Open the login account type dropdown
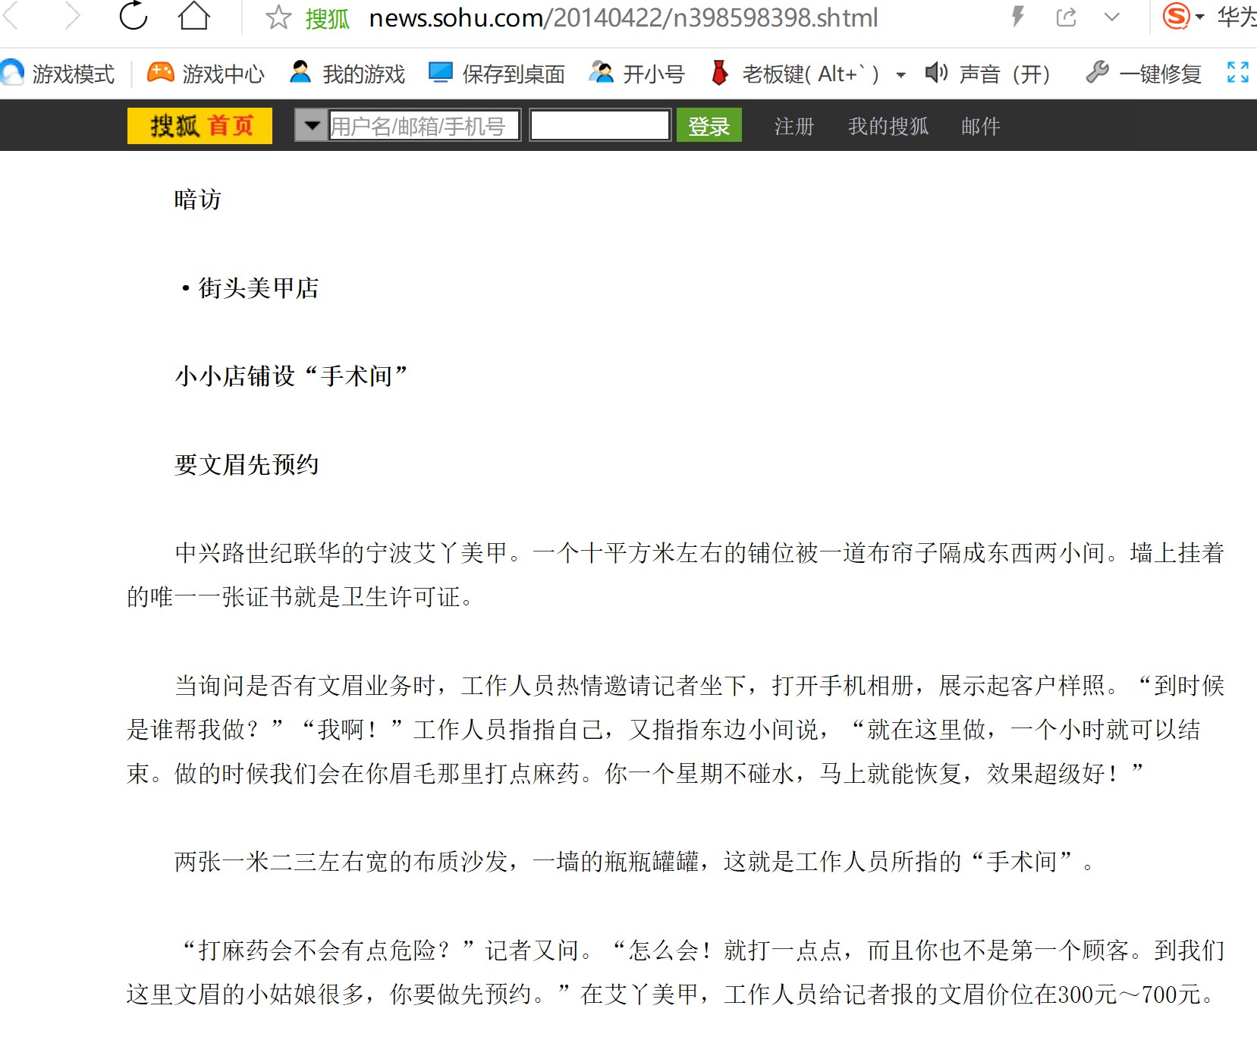 [311, 125]
